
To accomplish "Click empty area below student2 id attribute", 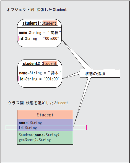I will (40, 84).
